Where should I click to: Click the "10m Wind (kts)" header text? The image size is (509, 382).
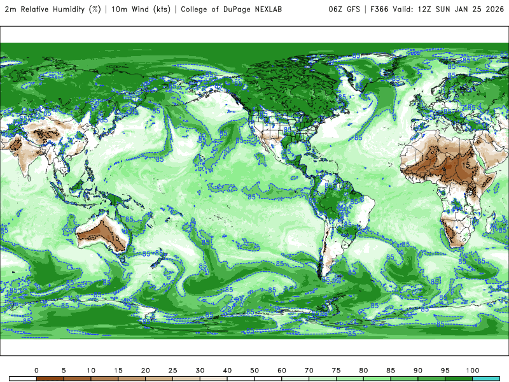141,10
